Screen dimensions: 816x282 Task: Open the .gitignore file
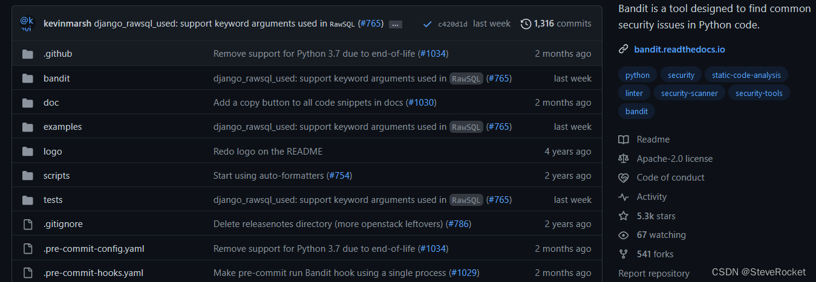coord(63,224)
